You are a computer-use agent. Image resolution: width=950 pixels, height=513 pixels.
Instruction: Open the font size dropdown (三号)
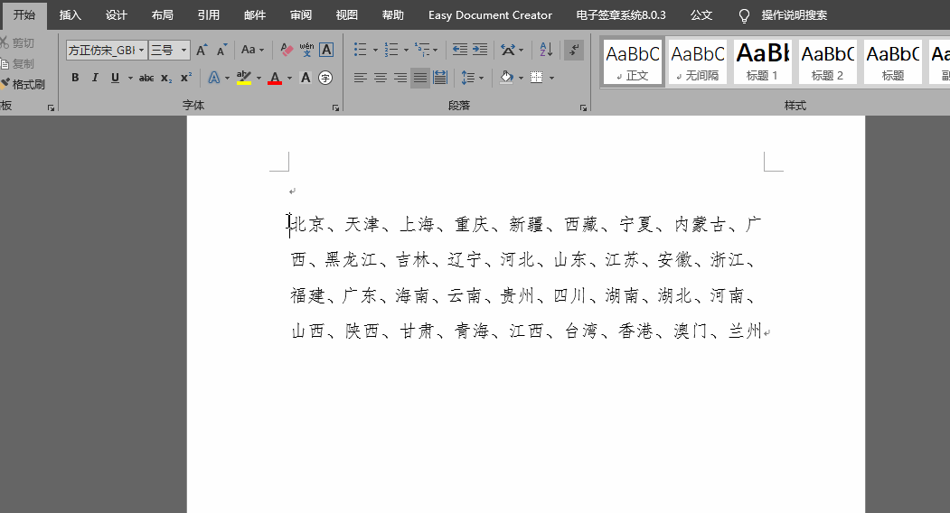point(184,51)
